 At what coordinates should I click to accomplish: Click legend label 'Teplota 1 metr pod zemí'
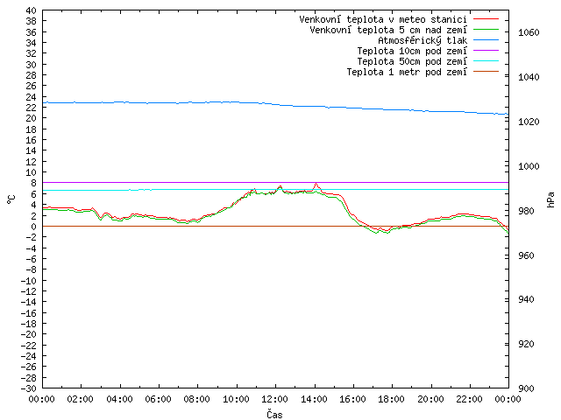tap(407, 72)
